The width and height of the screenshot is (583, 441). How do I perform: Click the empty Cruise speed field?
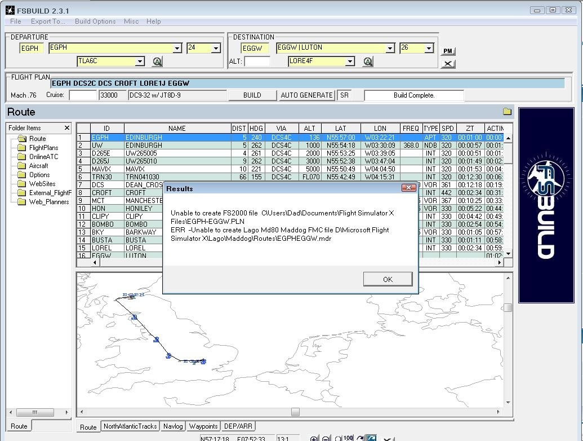click(83, 95)
